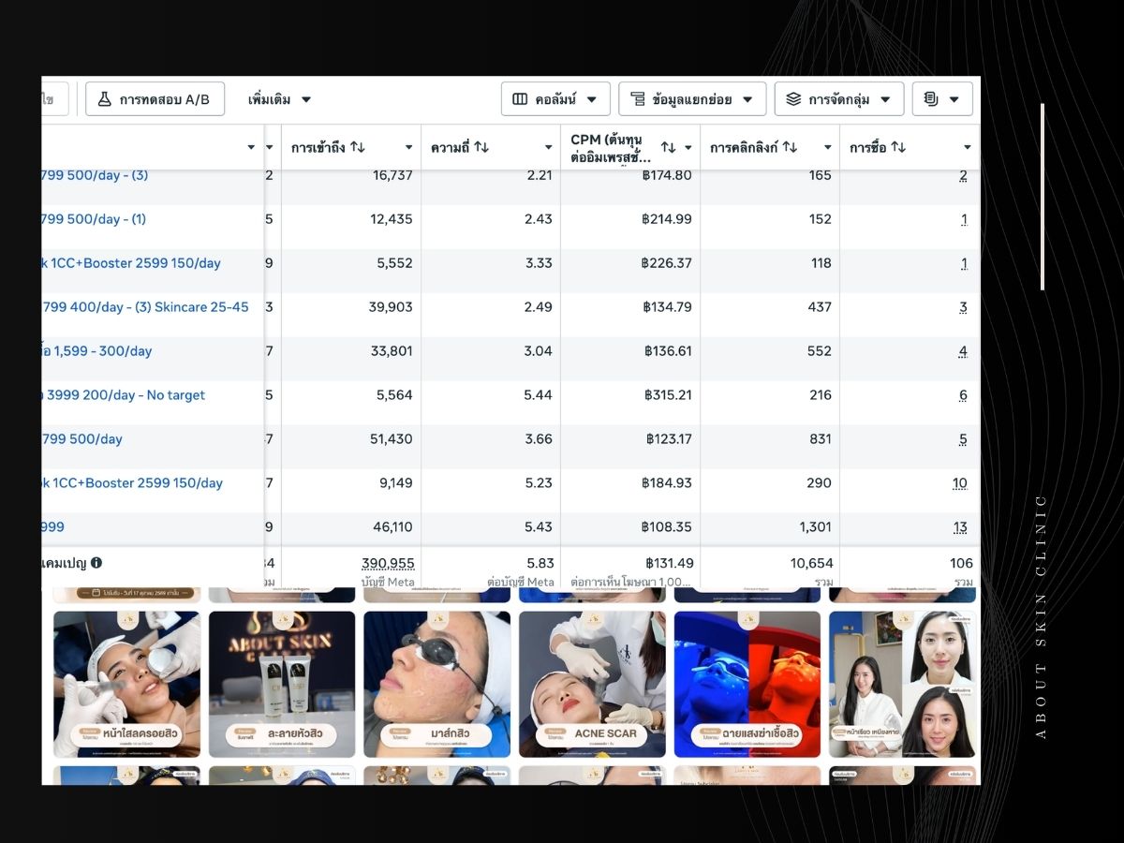Open campaign link ending '799 500/day - (1)'

[95, 219]
